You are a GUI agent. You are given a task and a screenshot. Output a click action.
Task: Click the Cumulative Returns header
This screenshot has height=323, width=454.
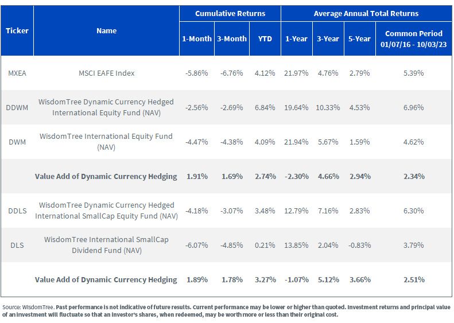(230, 14)
